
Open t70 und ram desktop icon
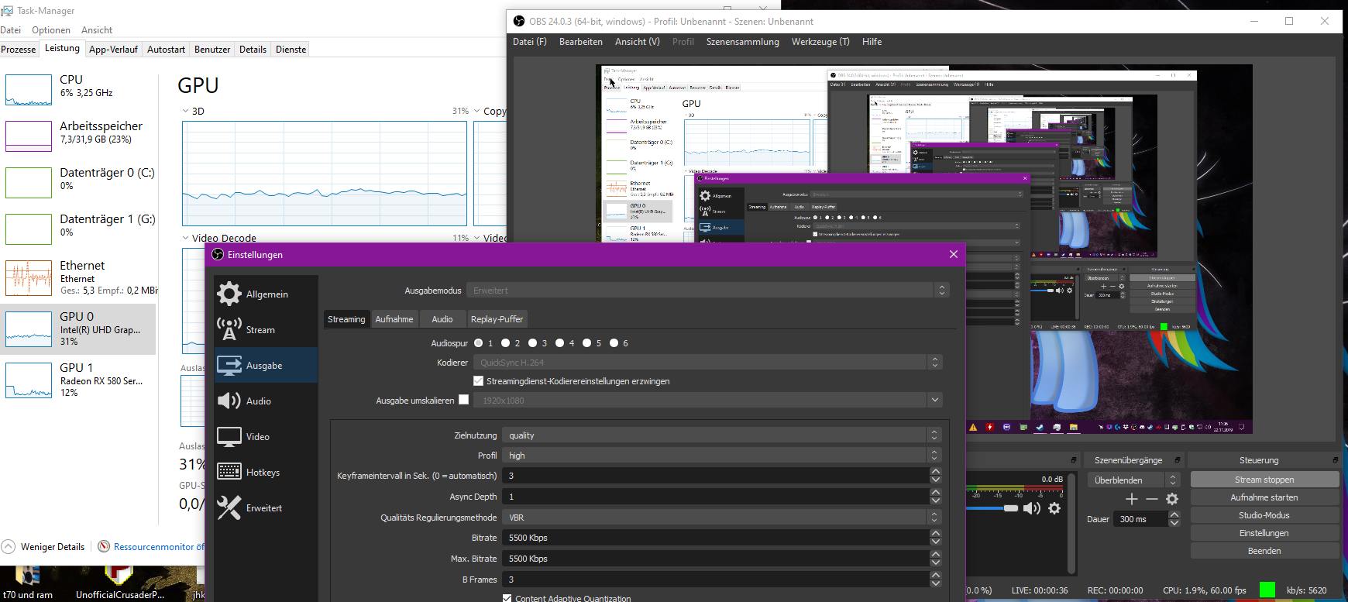tap(28, 583)
